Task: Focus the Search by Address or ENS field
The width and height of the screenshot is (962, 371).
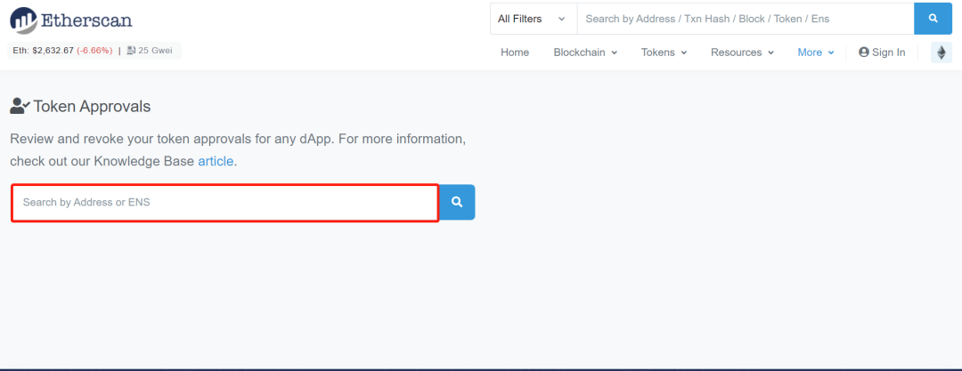Action: (x=224, y=202)
